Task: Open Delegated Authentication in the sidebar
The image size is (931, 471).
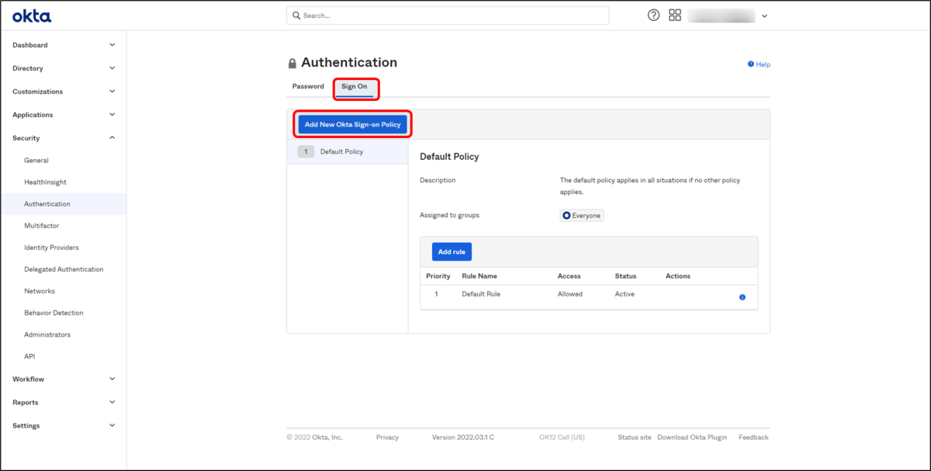Action: pos(64,269)
